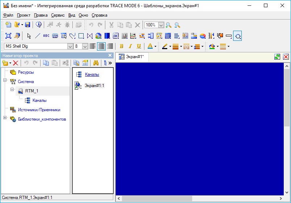This screenshot has width=291, height=203.
Task: Select the arrow pointer selection tool
Action: point(29,36)
